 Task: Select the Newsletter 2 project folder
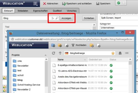coord(22,89)
